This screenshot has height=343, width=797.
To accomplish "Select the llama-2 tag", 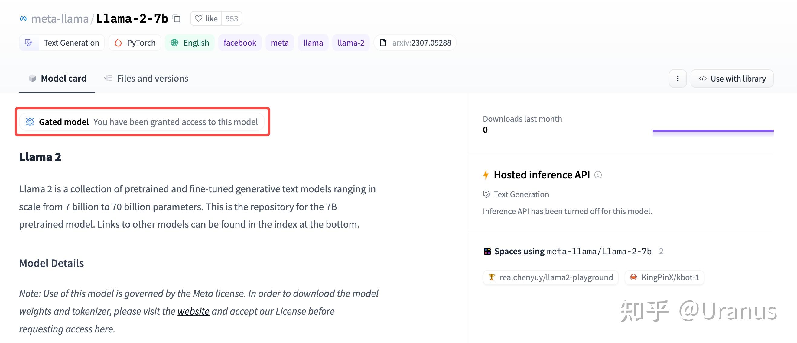I will tap(351, 43).
